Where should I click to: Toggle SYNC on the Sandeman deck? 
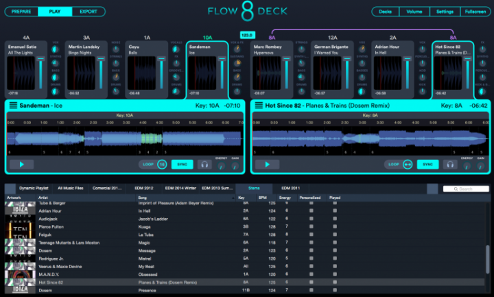(182, 165)
